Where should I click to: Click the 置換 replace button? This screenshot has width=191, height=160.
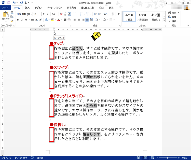click(x=172, y=17)
